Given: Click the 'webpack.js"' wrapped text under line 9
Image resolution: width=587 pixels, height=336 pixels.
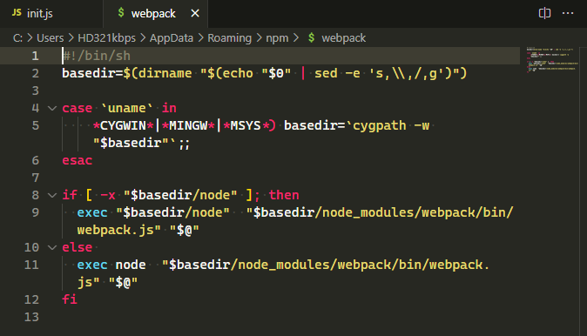Looking at the screenshot, I should pyautogui.click(x=119, y=230).
